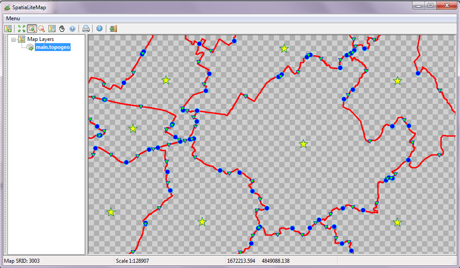This screenshot has height=268, width=460.
Task: Click the printer icon to print map
Action: [x=86, y=29]
